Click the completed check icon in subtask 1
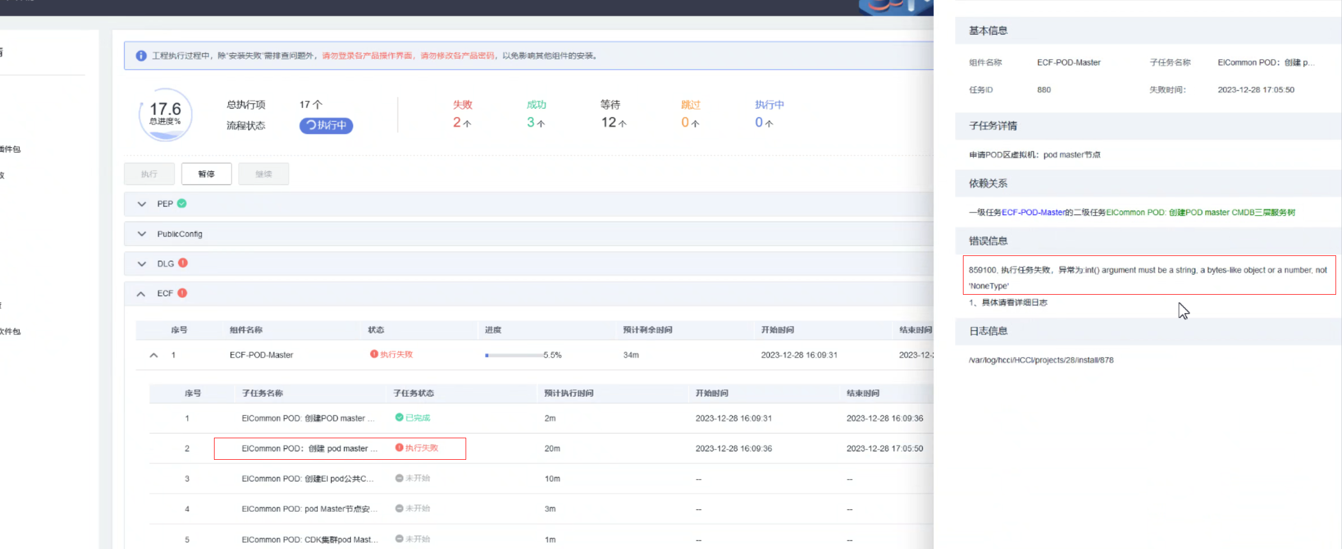The height and width of the screenshot is (549, 1342). pyautogui.click(x=399, y=417)
